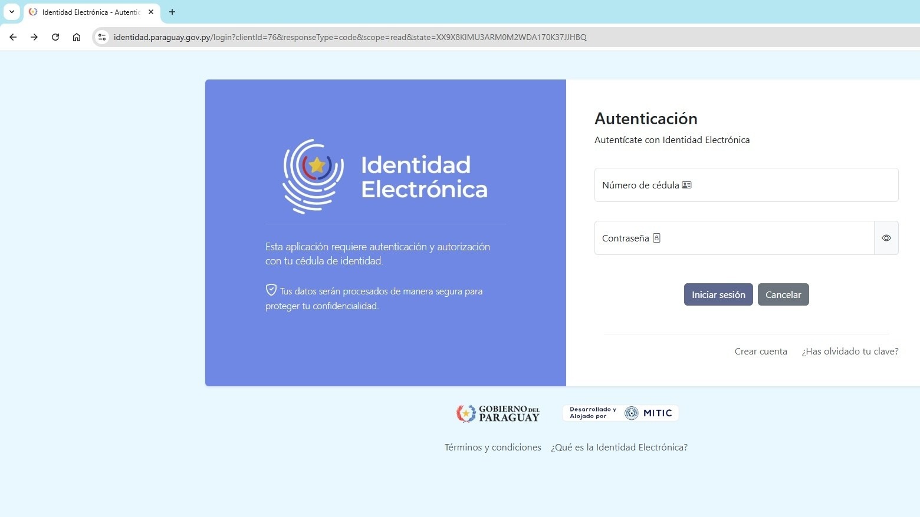Screen dimensions: 920x517
Task: Click the Gobierno del Paraguay logo
Action: point(498,413)
